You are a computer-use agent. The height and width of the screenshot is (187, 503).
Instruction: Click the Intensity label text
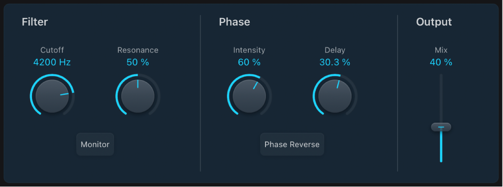coord(249,50)
